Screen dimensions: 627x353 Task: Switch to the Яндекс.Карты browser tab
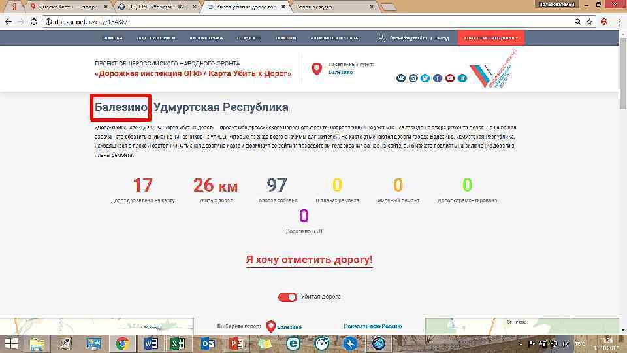point(69,7)
